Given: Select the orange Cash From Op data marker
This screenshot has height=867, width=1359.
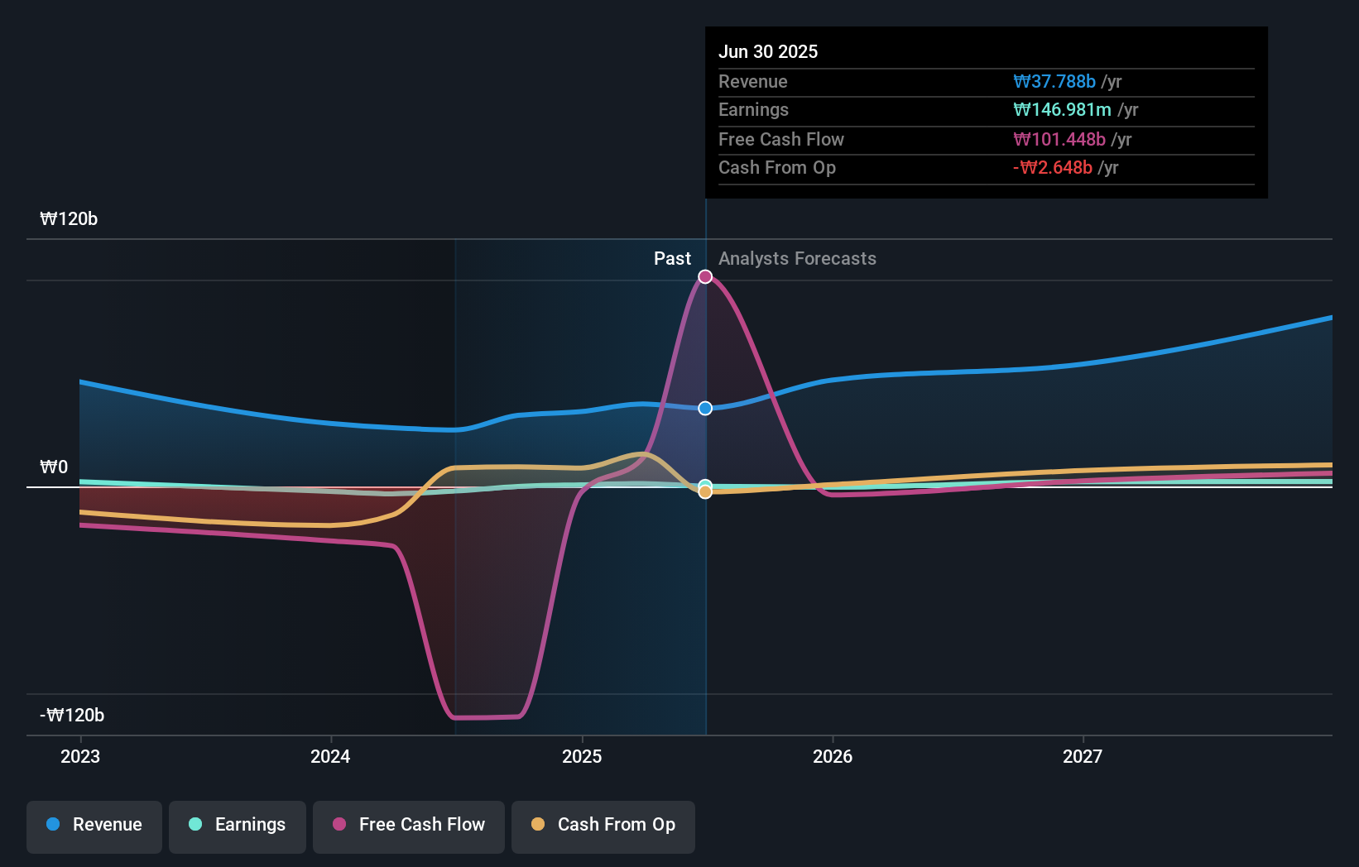Looking at the screenshot, I should tap(704, 492).
